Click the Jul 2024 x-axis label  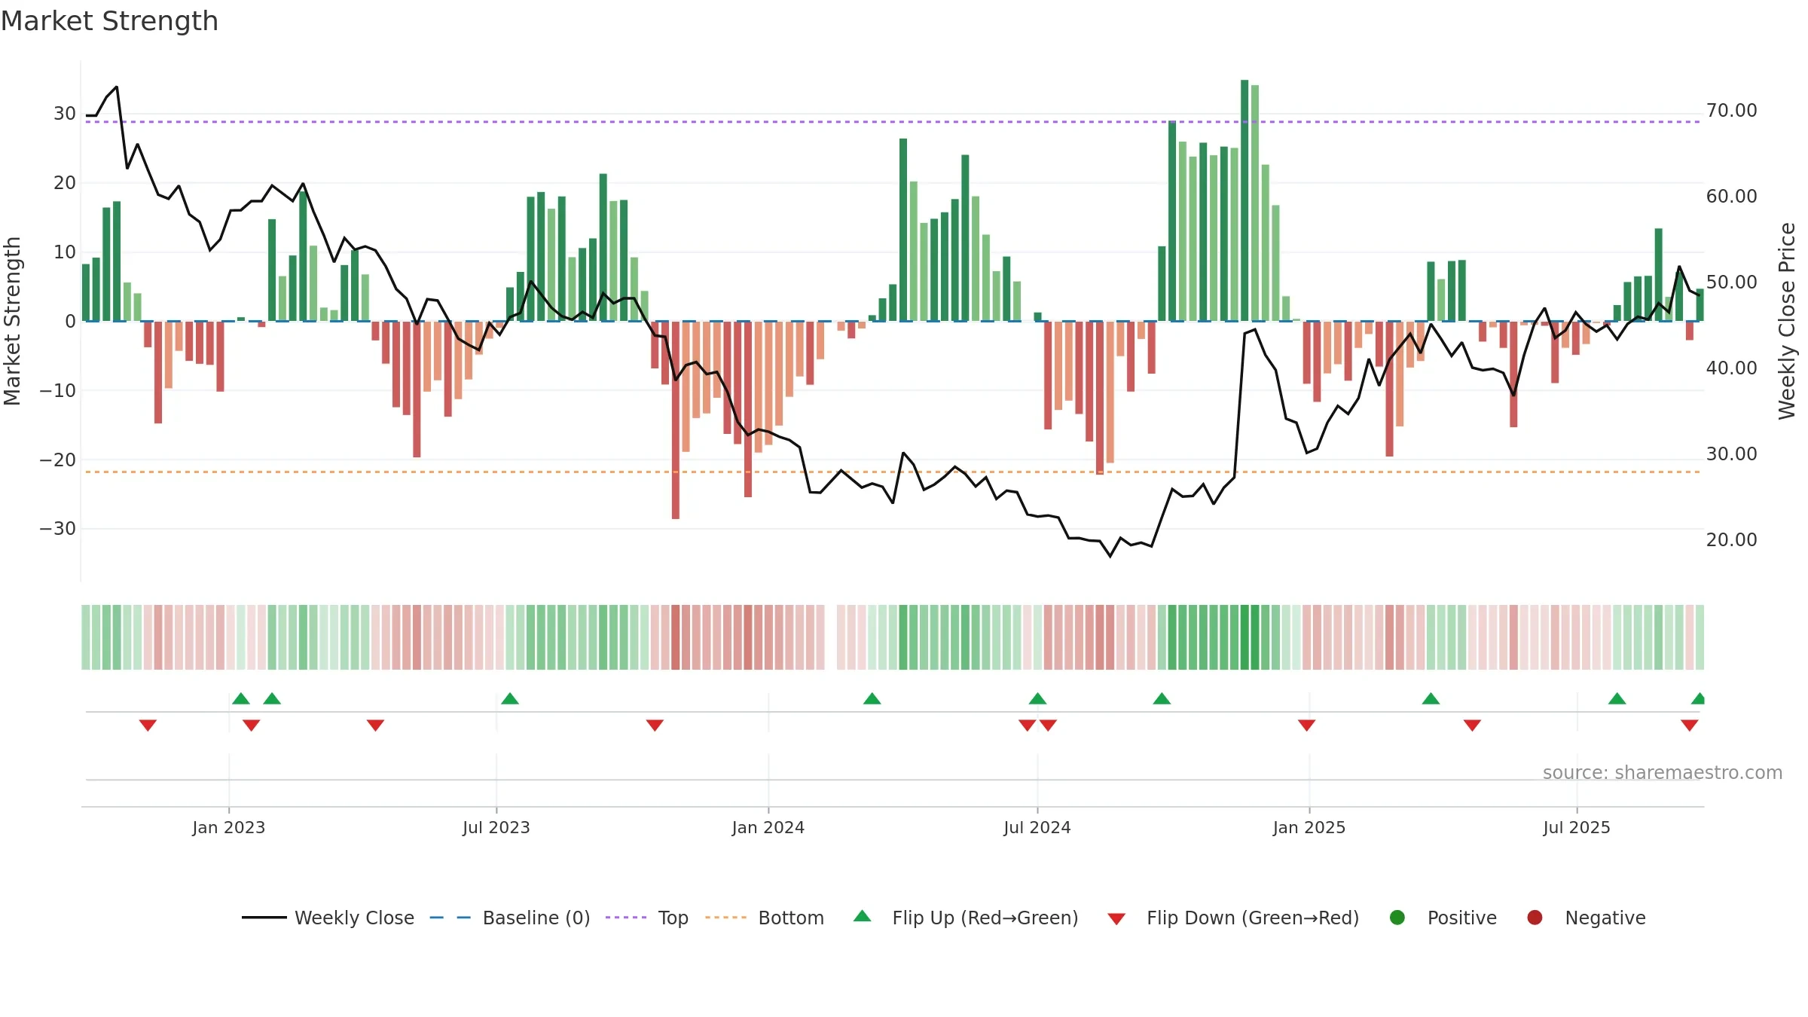coord(1037,827)
